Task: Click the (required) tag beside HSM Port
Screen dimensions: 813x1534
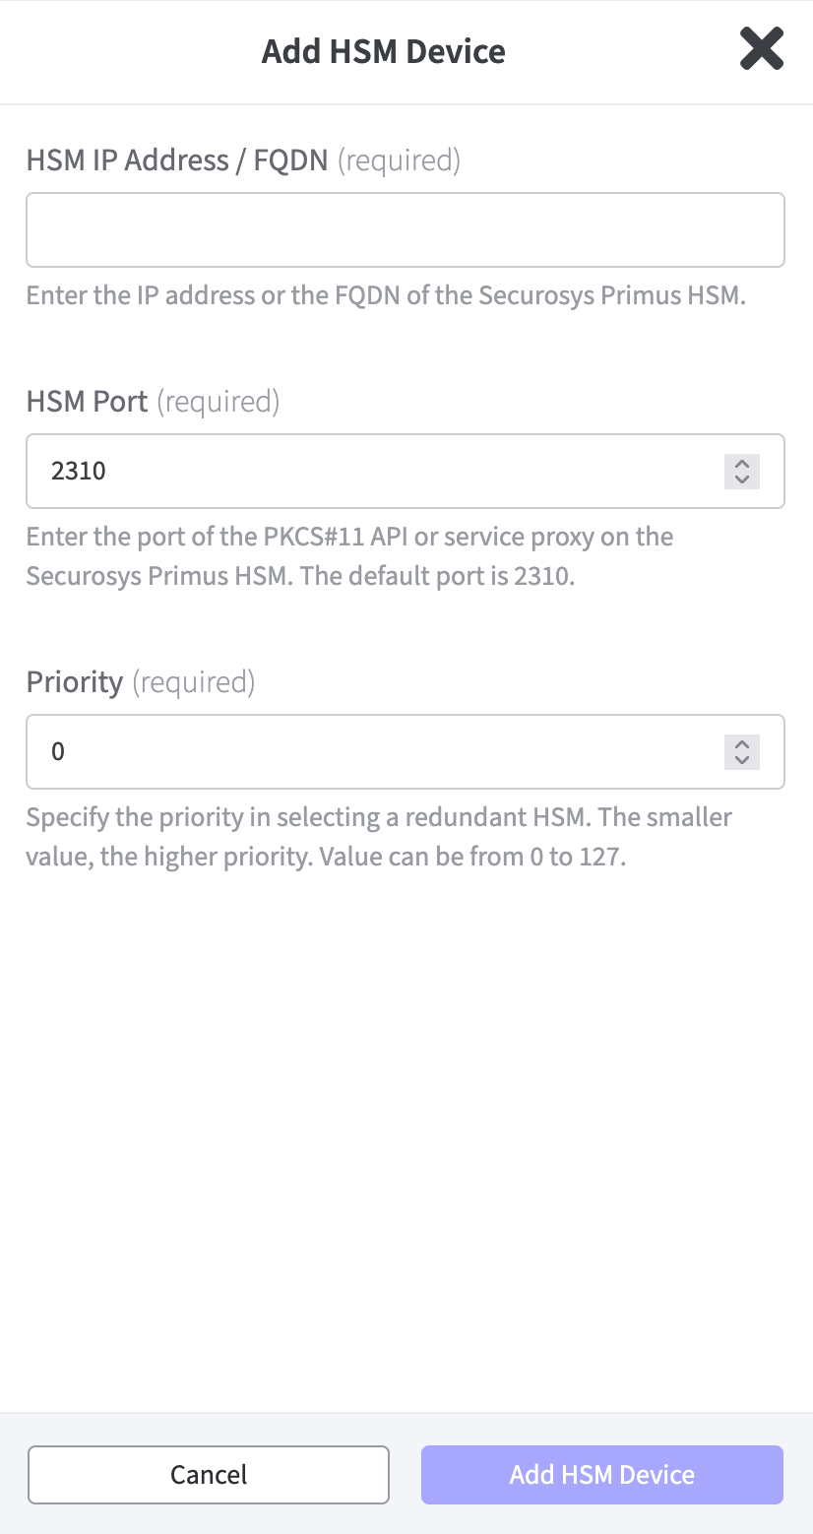Action: click(x=218, y=402)
